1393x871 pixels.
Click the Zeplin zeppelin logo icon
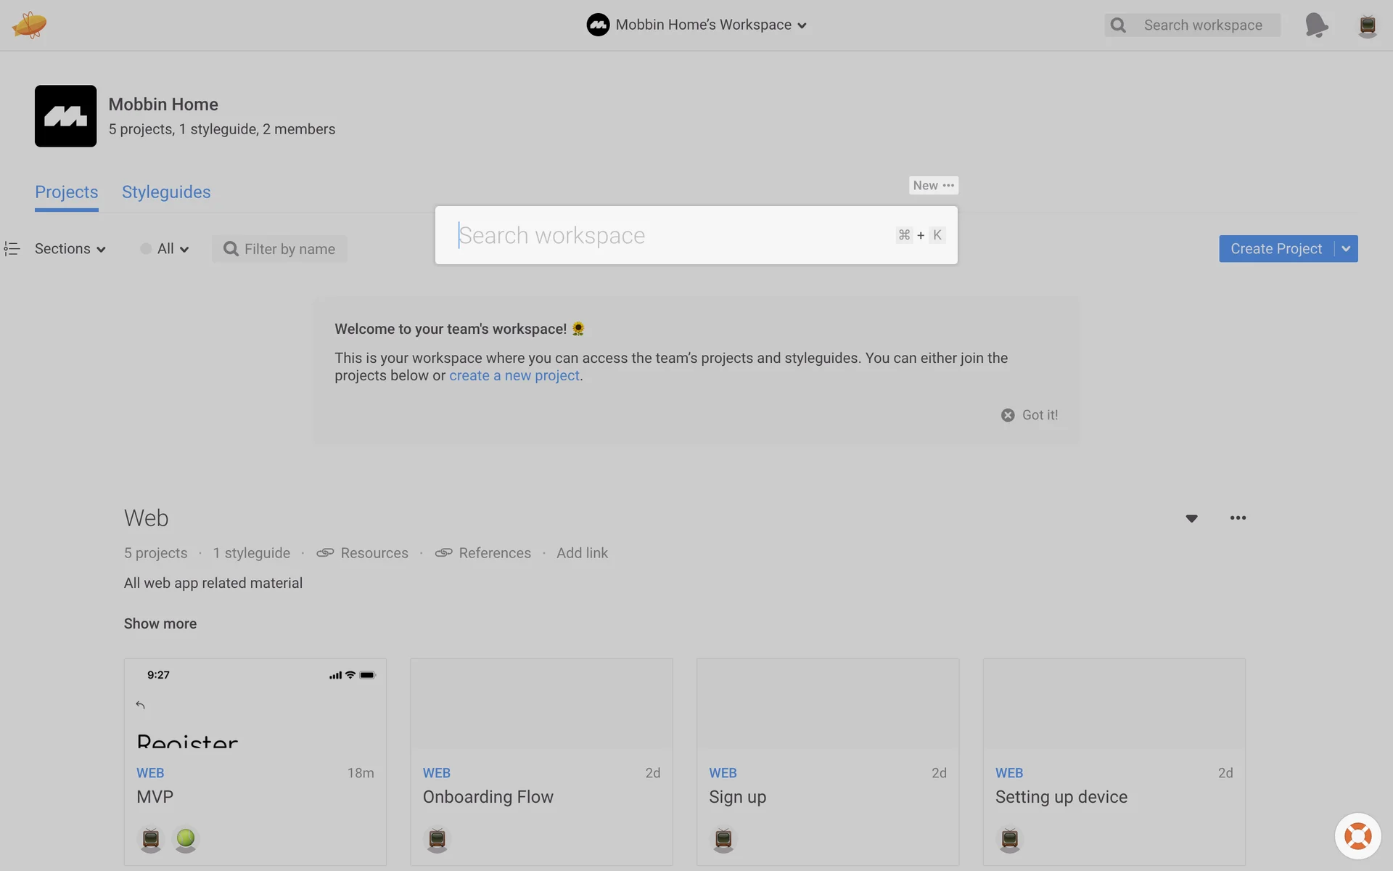pos(29,25)
